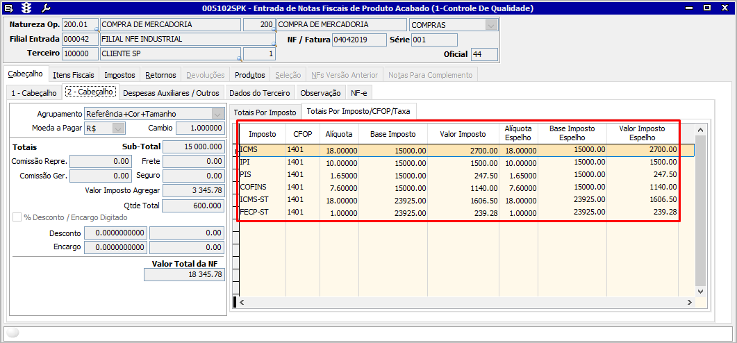The height and width of the screenshot is (343, 737).
Task: Click the Qtde Total field 600.000
Action: [193, 206]
